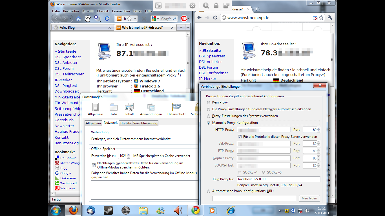Open Firefox list all tabs dropdown
385x216 pixels.
click(x=188, y=28)
